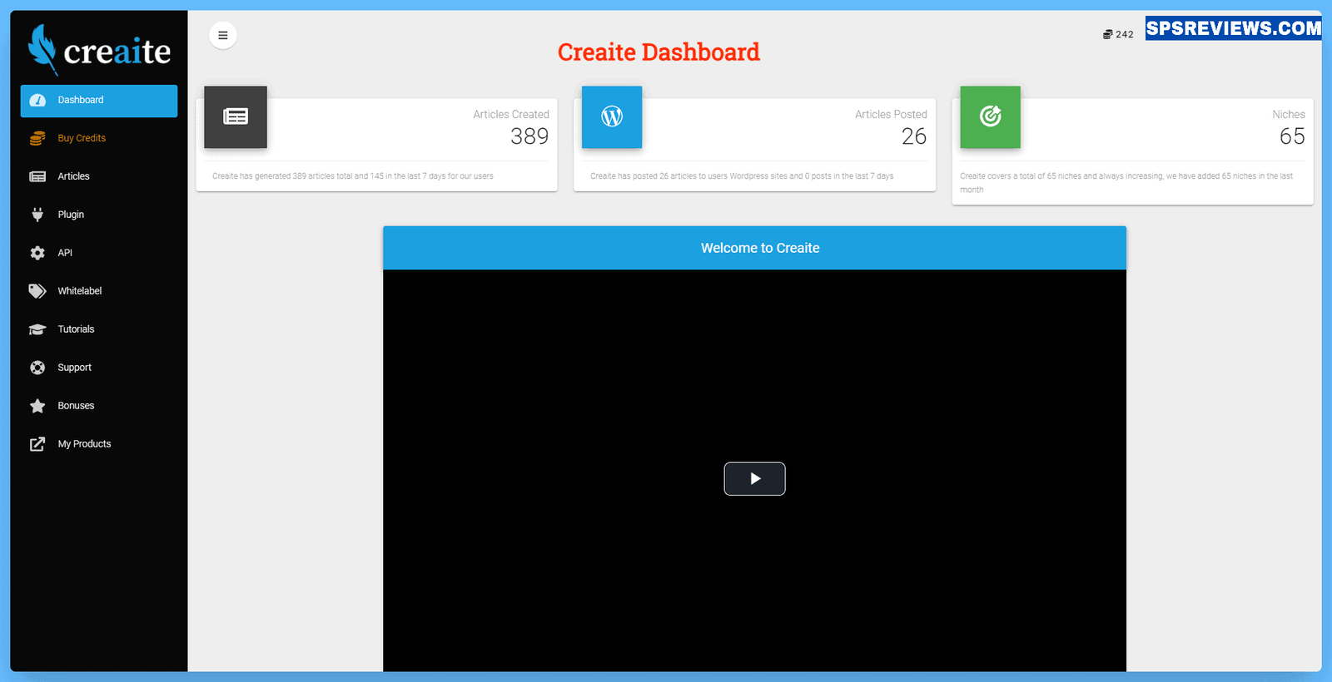Click the Whitelabel tags icon
The image size is (1332, 682).
(37, 291)
